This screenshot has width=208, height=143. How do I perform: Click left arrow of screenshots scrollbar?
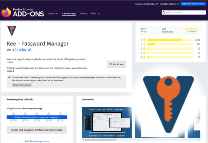(83, 140)
